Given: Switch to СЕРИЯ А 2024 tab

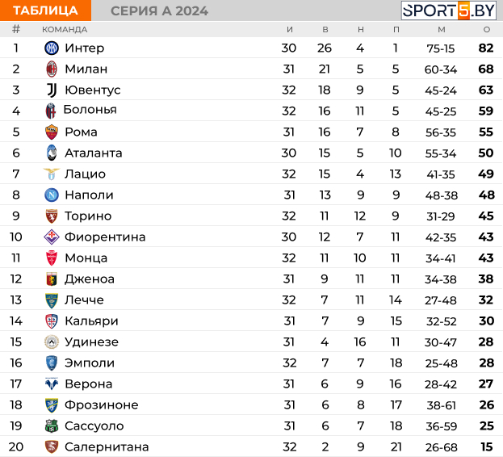Looking at the screenshot, I should [x=159, y=11].
